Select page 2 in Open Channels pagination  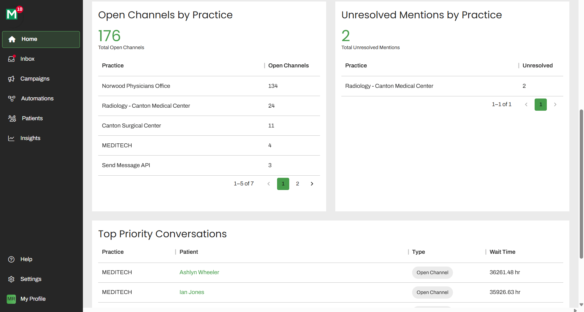click(297, 184)
